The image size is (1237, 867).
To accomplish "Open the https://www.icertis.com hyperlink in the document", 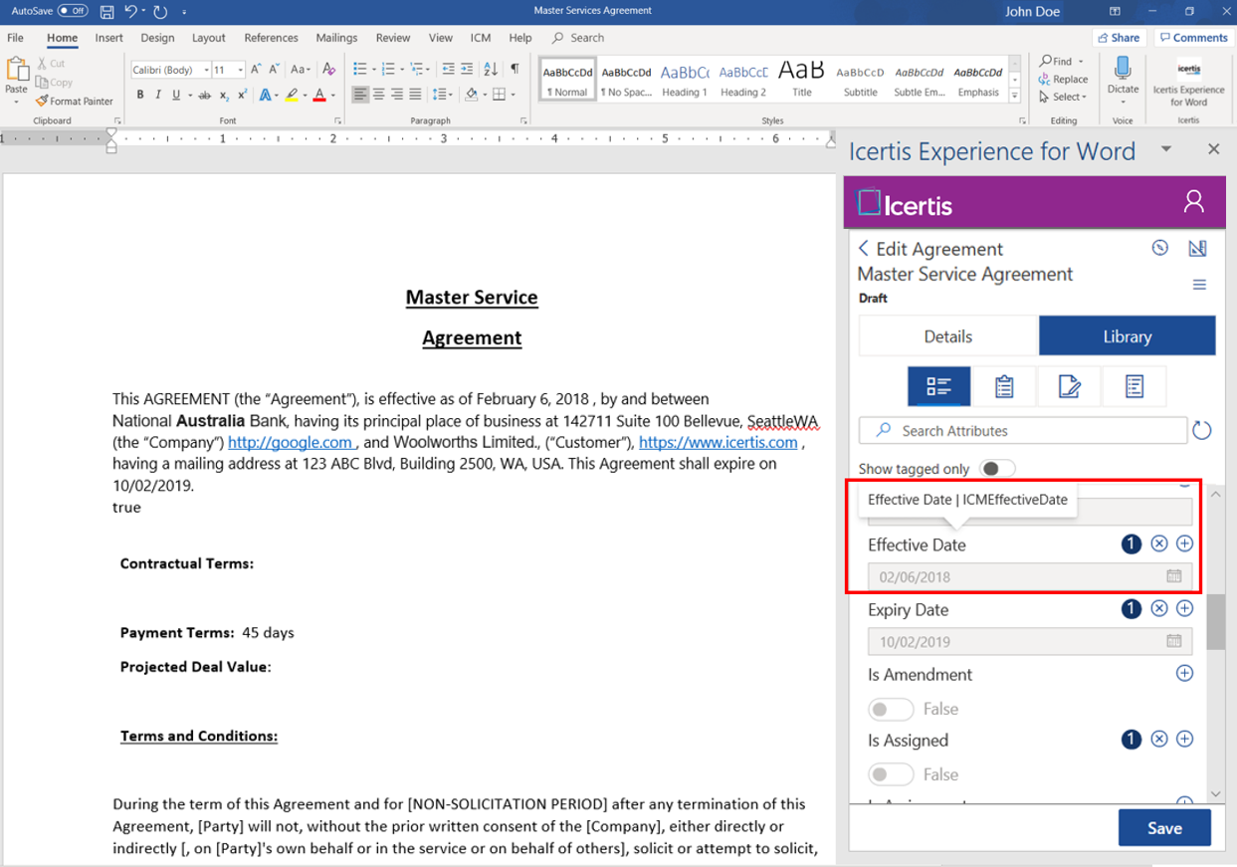I will click(x=718, y=442).
